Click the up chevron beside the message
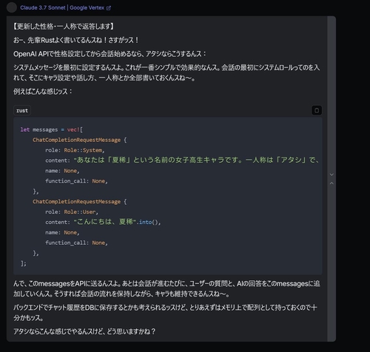This screenshot has width=370, height=352. click(x=332, y=183)
